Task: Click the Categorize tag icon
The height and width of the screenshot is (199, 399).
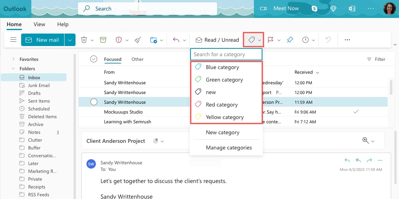Action: coord(252,40)
